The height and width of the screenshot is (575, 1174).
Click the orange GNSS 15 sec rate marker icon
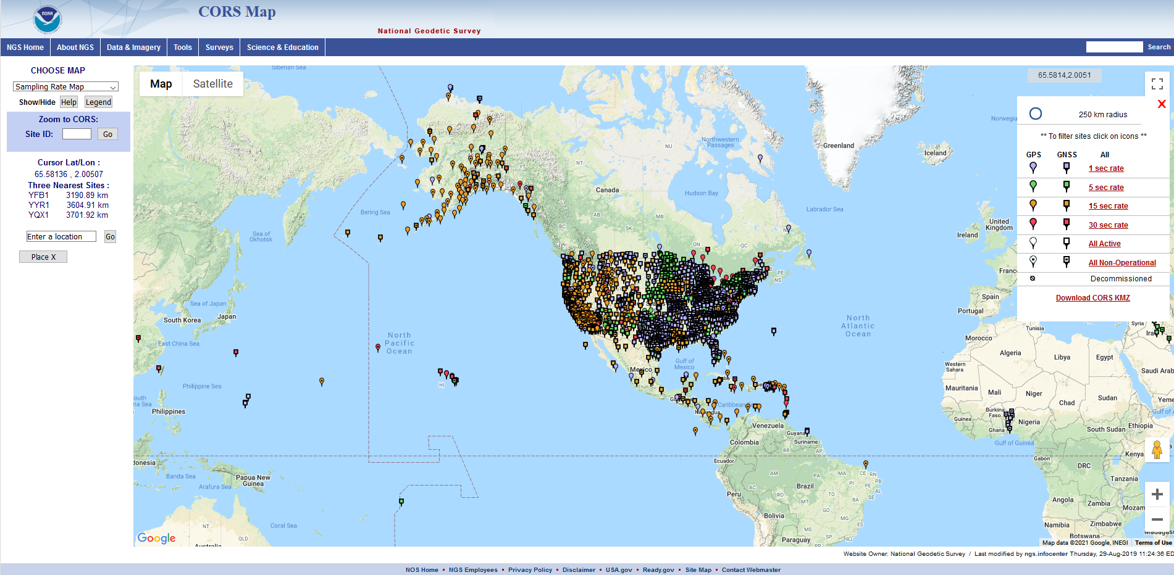(1067, 205)
